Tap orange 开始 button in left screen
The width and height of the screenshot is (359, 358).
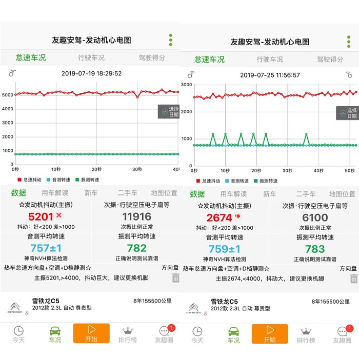pyautogui.click(x=91, y=333)
